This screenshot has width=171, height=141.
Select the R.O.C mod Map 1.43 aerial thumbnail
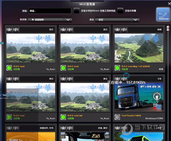(x=139, y=48)
